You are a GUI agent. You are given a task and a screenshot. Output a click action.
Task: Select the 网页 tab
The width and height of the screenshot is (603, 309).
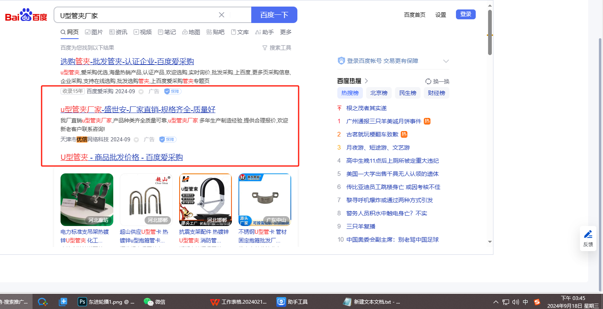pos(70,32)
